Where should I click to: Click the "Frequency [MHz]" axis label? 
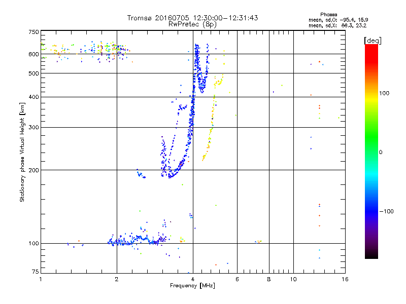[x=192, y=286]
